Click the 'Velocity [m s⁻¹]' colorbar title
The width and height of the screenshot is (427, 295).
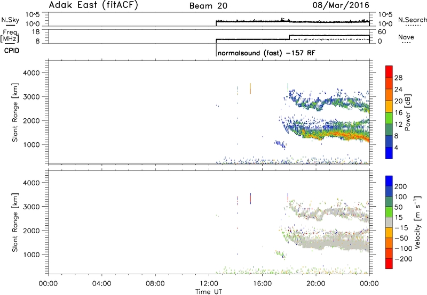coord(417,222)
